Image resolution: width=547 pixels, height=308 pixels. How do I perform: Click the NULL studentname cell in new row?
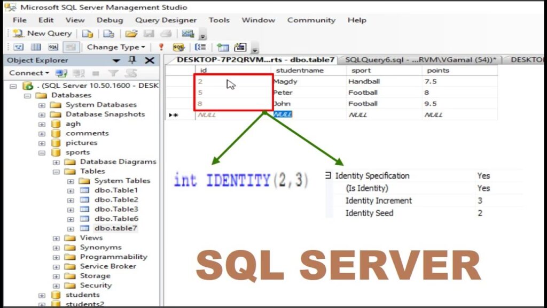[x=283, y=114]
